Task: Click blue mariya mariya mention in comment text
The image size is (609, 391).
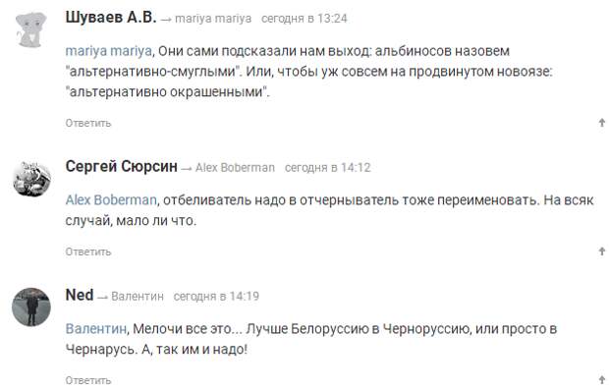Action: pos(108,51)
